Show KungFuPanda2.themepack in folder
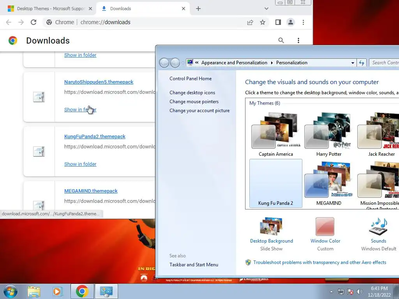Viewport: 399px width, 299px height. click(x=80, y=164)
